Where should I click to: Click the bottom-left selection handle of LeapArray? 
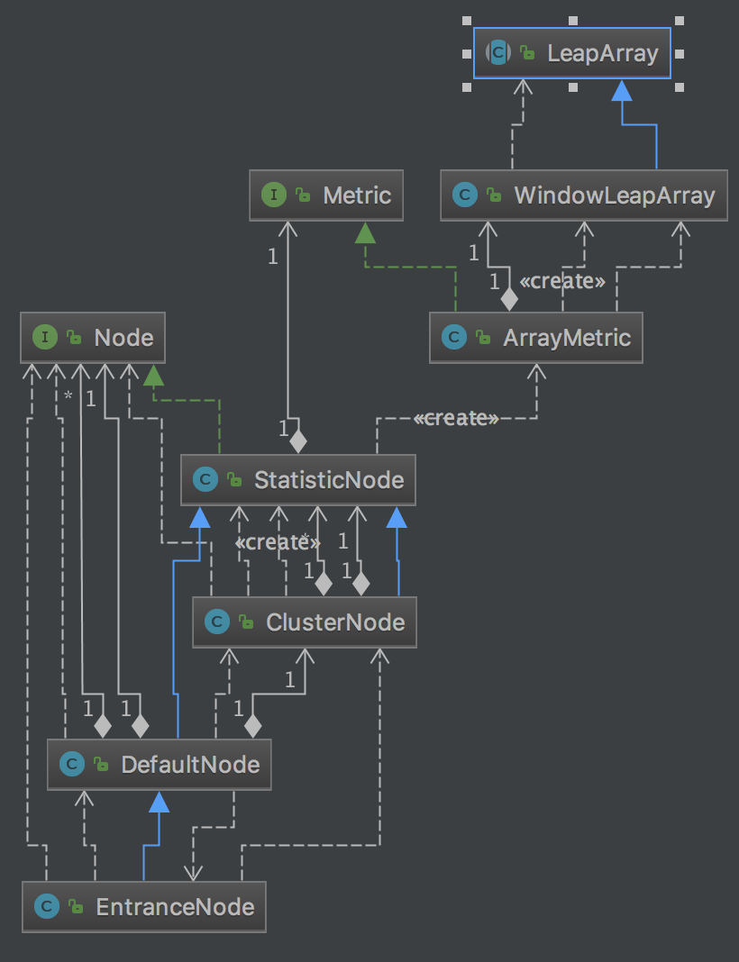click(467, 87)
